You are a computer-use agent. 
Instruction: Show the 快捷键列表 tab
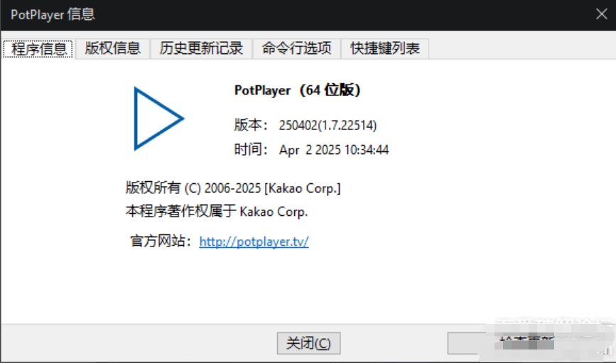pos(385,49)
